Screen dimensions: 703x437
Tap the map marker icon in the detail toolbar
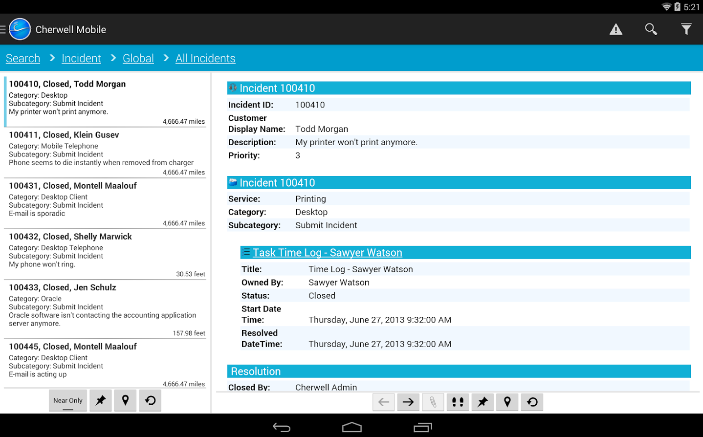pyautogui.click(x=507, y=402)
